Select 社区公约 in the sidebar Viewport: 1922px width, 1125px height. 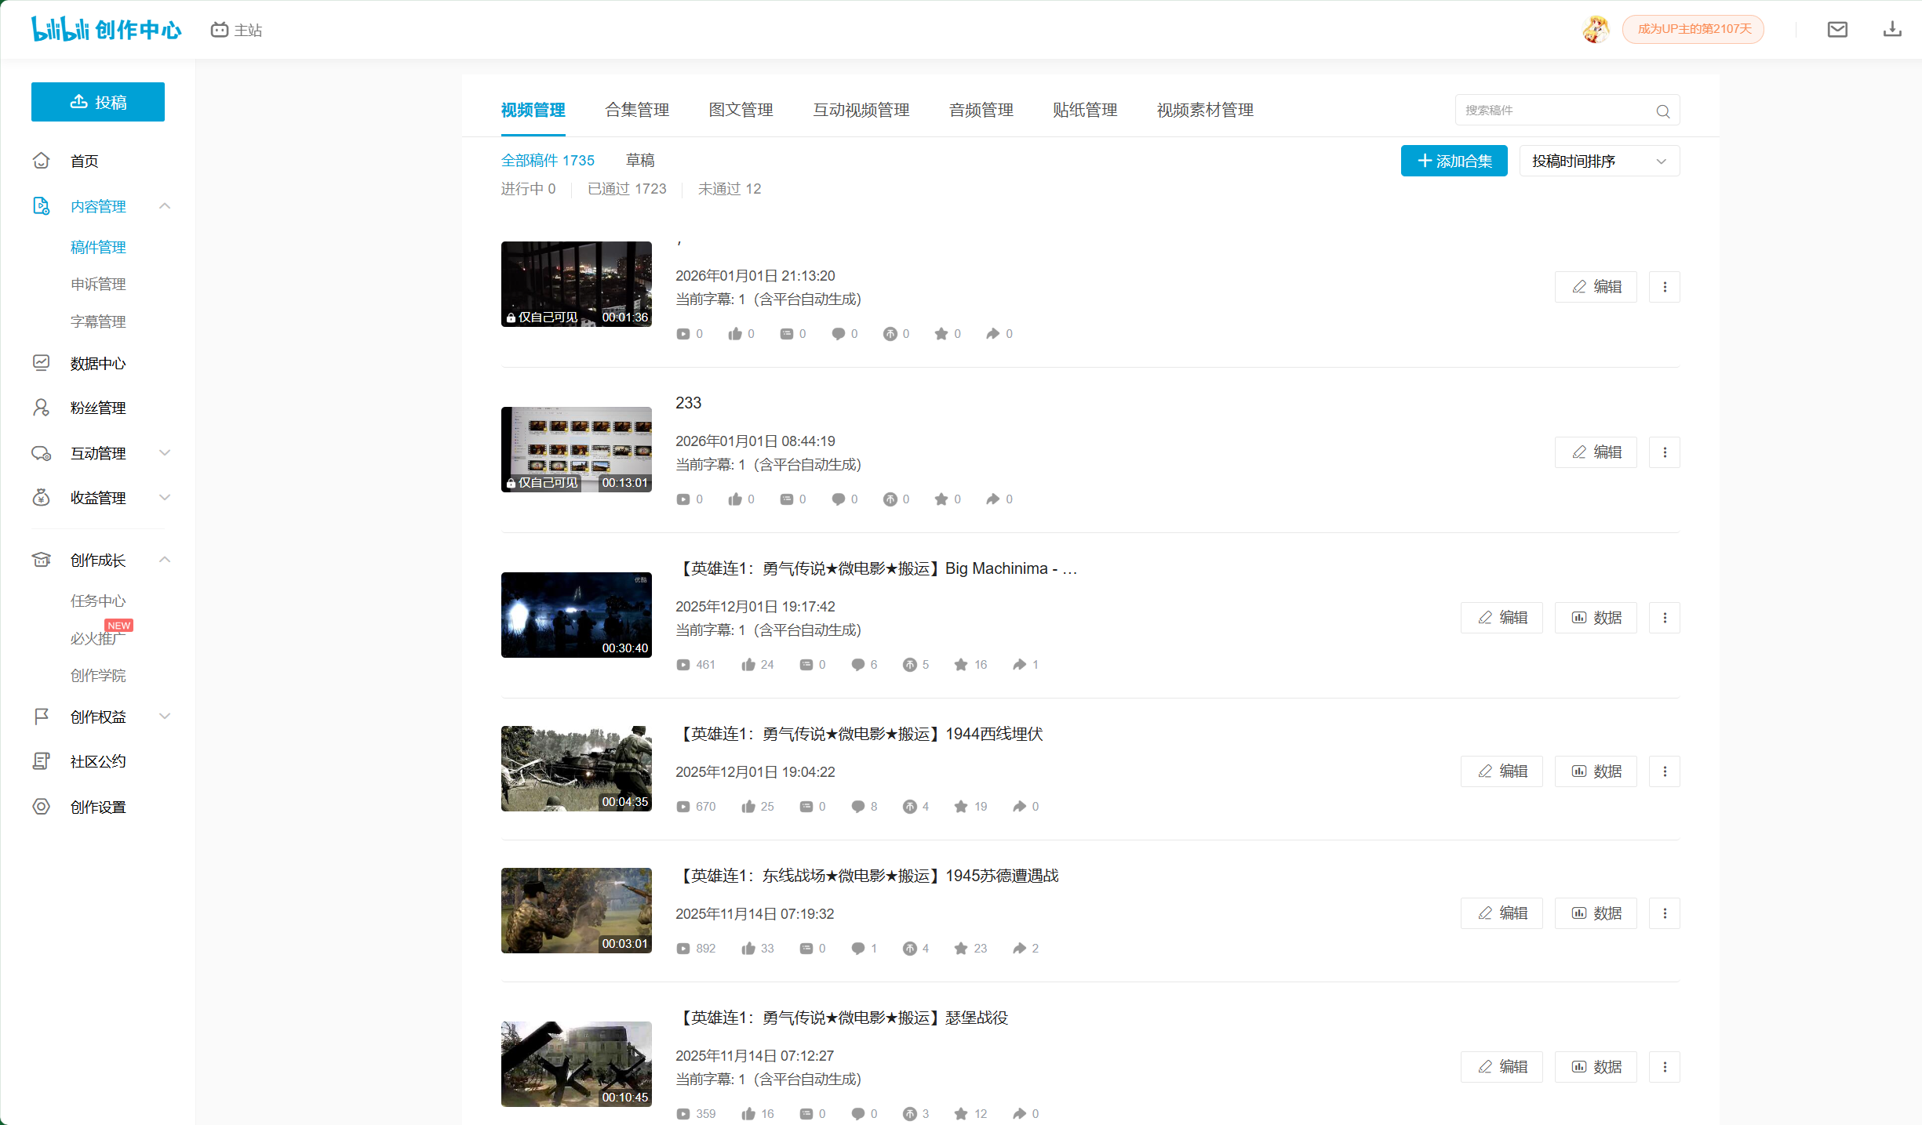point(97,760)
